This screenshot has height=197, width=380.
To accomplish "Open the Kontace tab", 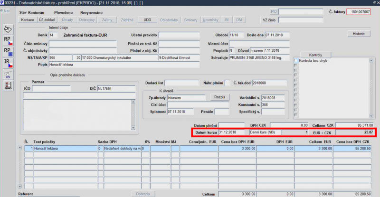I will tap(28, 20).
